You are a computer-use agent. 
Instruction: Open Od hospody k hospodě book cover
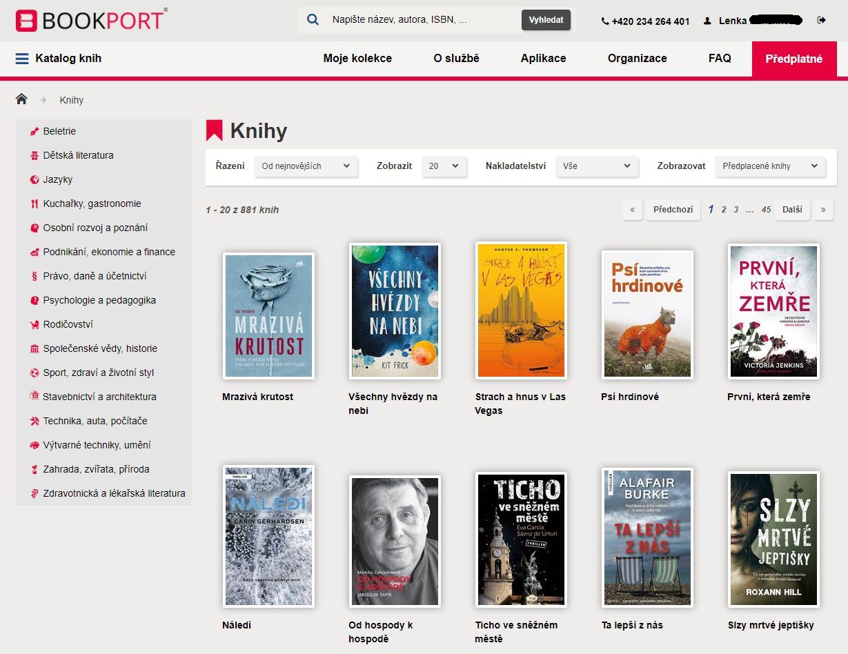coord(395,542)
